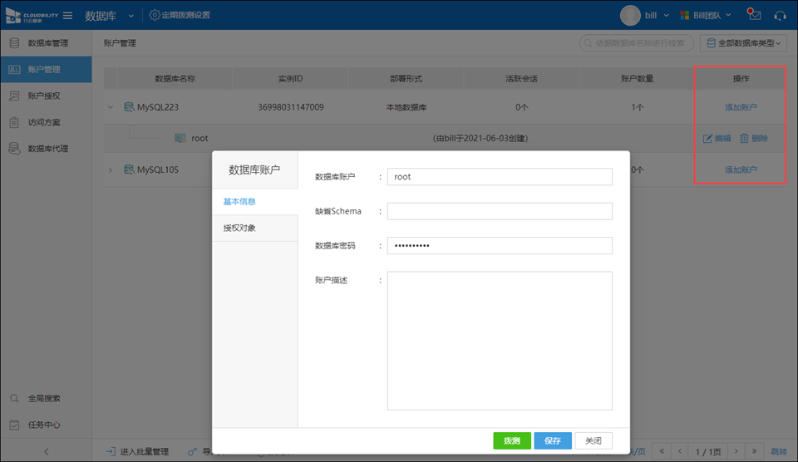The height and width of the screenshot is (462, 798).
Task: Open the mail notifications icon
Action: (754, 15)
